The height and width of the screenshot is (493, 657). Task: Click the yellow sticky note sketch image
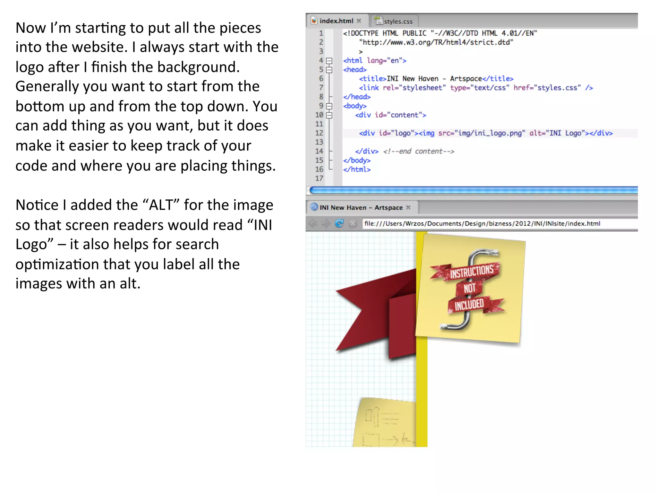coord(385,422)
